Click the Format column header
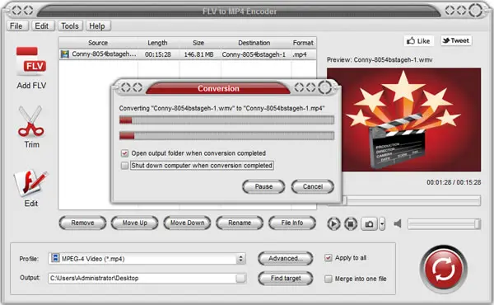Viewport: 494px width, 305px height. coord(303,43)
